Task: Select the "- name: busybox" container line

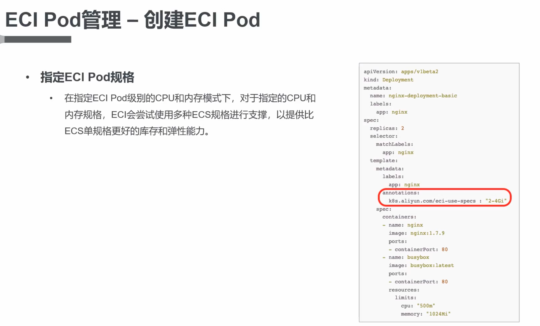Action: (x=406, y=257)
